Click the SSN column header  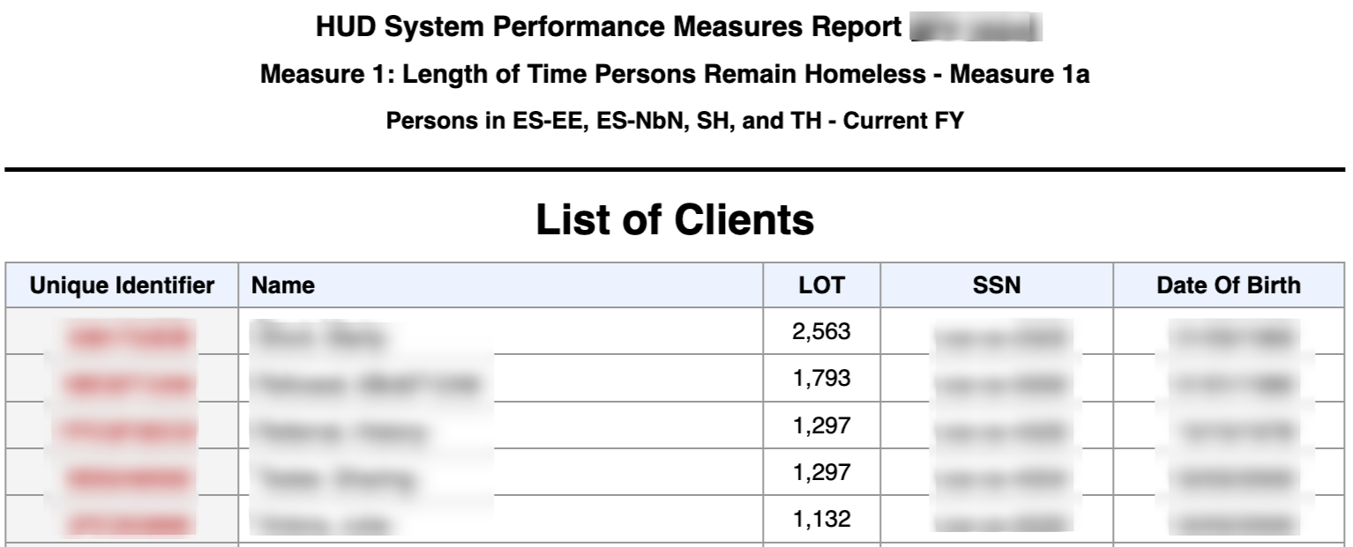[x=997, y=285]
